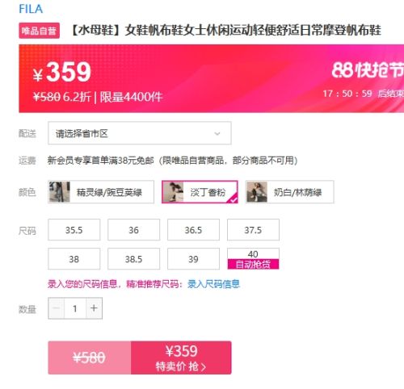Select color 奶白/林荫绿
The width and height of the screenshot is (404, 389).
[290, 192]
